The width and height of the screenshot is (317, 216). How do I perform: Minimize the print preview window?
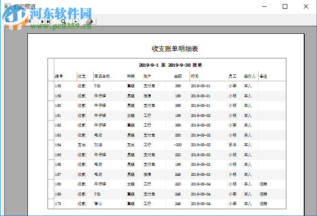tap(264, 6)
